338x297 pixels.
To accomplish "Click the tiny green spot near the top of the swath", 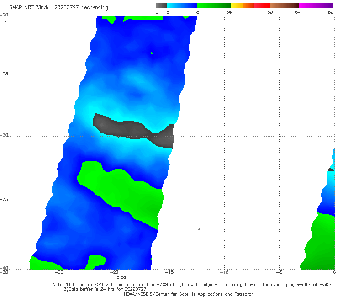I will click(x=152, y=53).
